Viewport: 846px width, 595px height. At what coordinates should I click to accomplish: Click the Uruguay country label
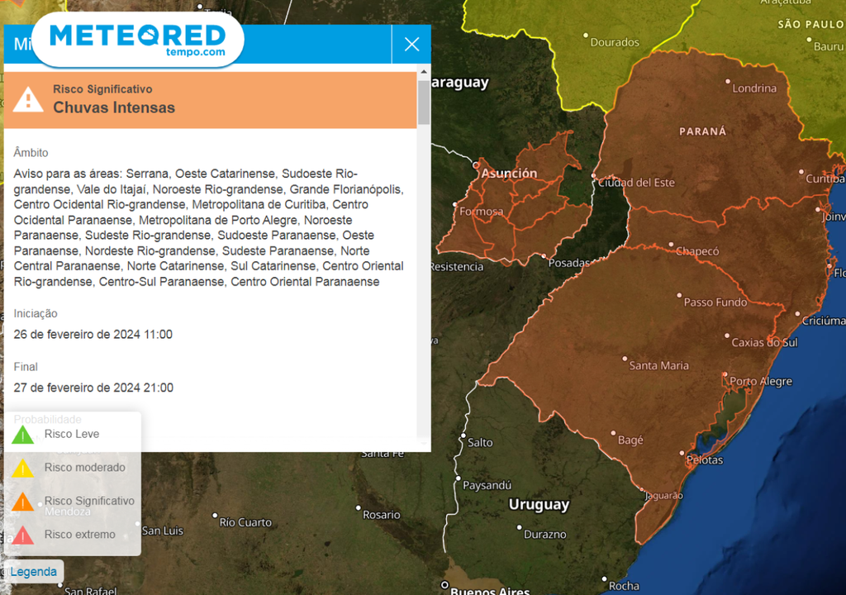pos(539,504)
